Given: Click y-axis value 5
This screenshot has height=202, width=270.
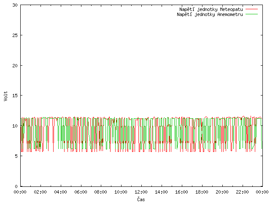Looking at the screenshot, I should [x=16, y=156].
